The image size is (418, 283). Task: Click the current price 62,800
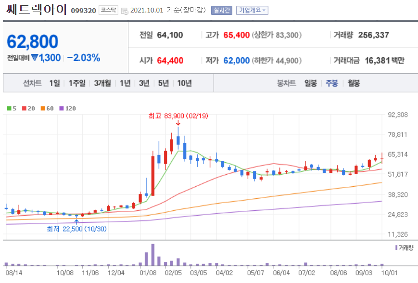pos(33,41)
